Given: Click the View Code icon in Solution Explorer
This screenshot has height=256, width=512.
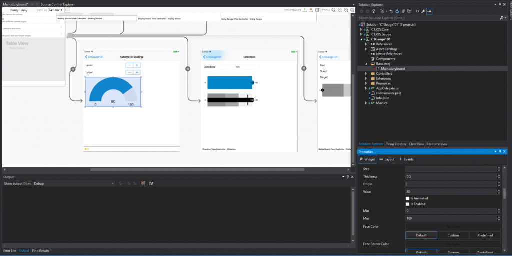Looking at the screenshot, I should (417, 11).
